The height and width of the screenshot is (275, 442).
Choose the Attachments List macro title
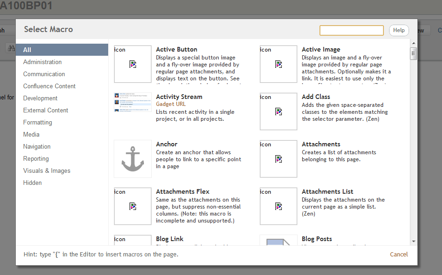327,191
